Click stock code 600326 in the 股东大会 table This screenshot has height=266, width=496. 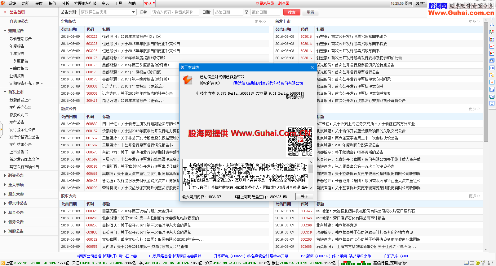pos(92,211)
